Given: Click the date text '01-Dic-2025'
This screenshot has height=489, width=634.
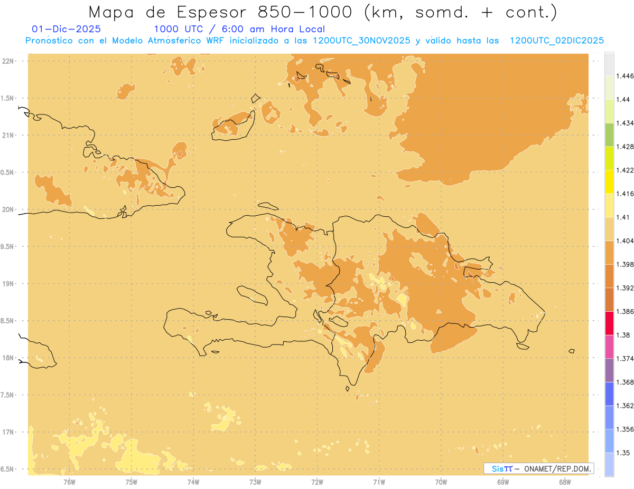Looking at the screenshot, I should click(66, 30).
